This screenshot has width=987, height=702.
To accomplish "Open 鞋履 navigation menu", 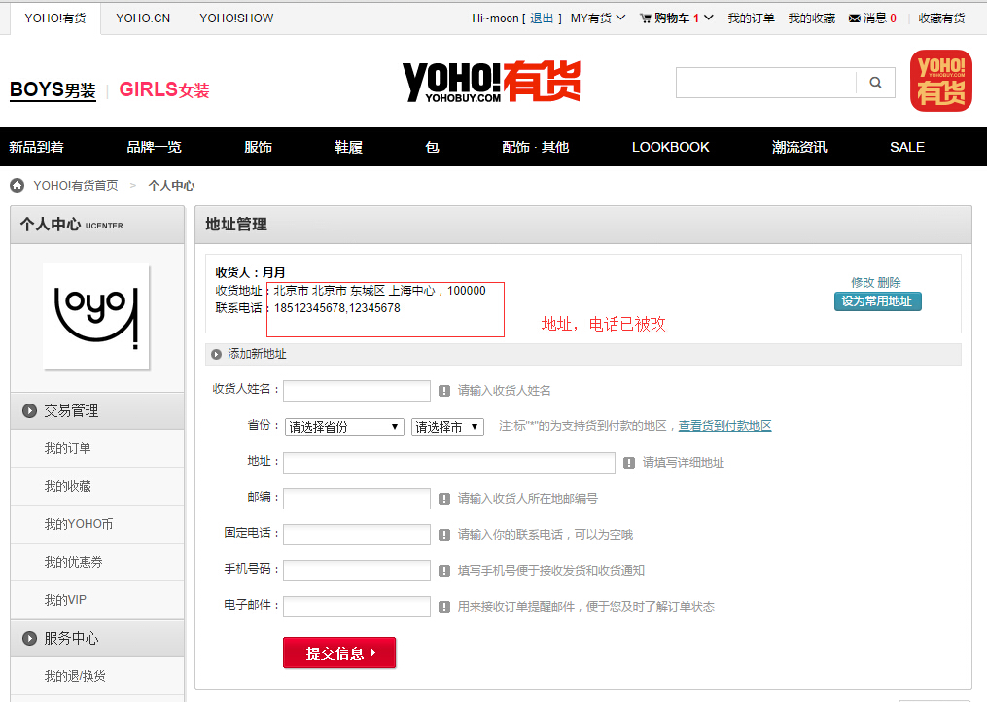I will coord(348,147).
